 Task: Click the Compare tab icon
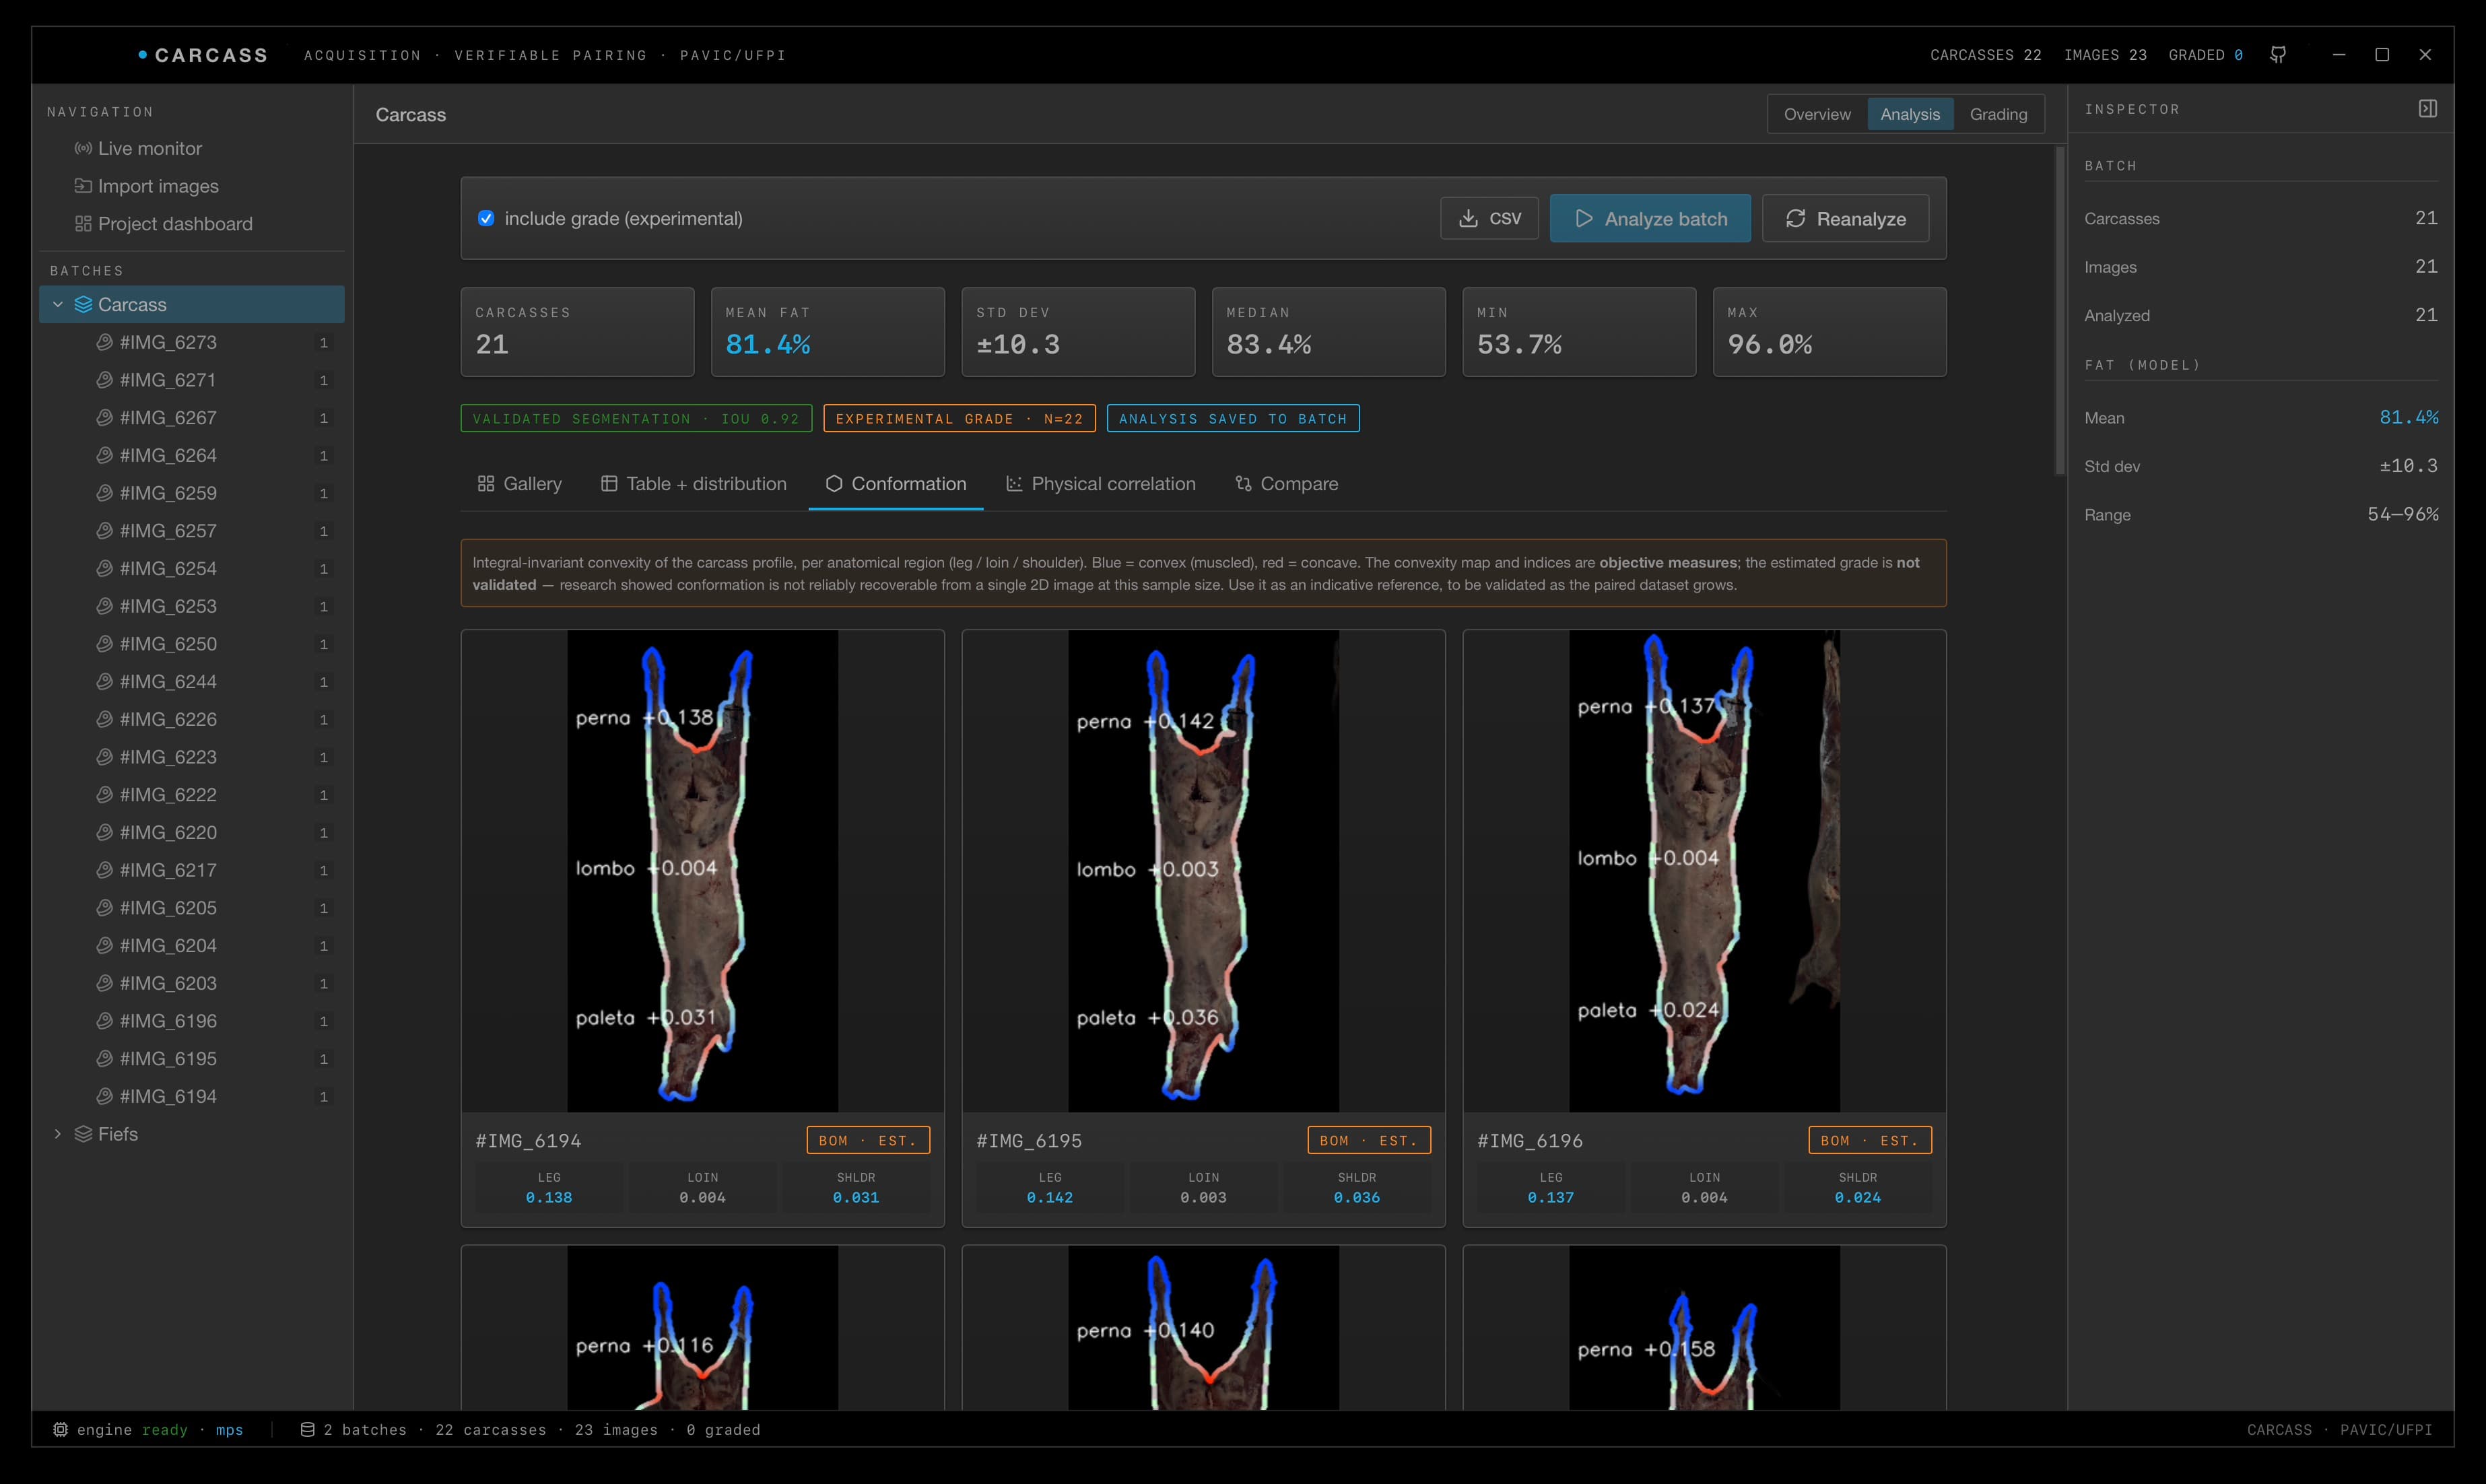[x=1243, y=484]
